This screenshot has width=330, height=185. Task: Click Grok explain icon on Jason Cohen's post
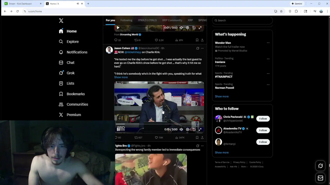click(x=198, y=48)
